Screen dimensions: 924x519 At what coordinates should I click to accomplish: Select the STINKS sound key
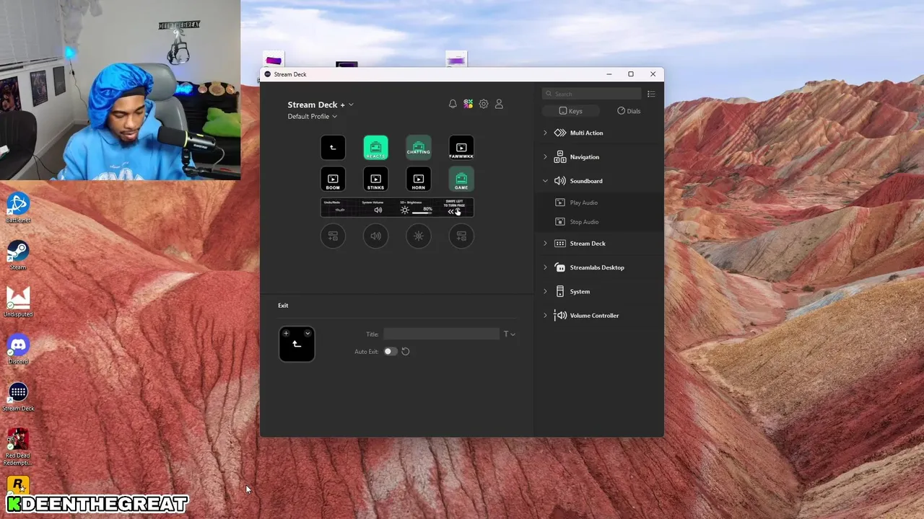tap(375, 179)
